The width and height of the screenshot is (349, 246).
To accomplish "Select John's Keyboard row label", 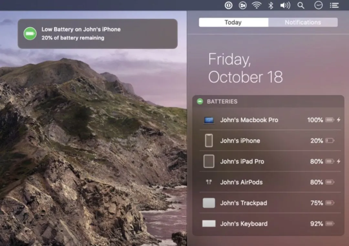I will [244, 224].
